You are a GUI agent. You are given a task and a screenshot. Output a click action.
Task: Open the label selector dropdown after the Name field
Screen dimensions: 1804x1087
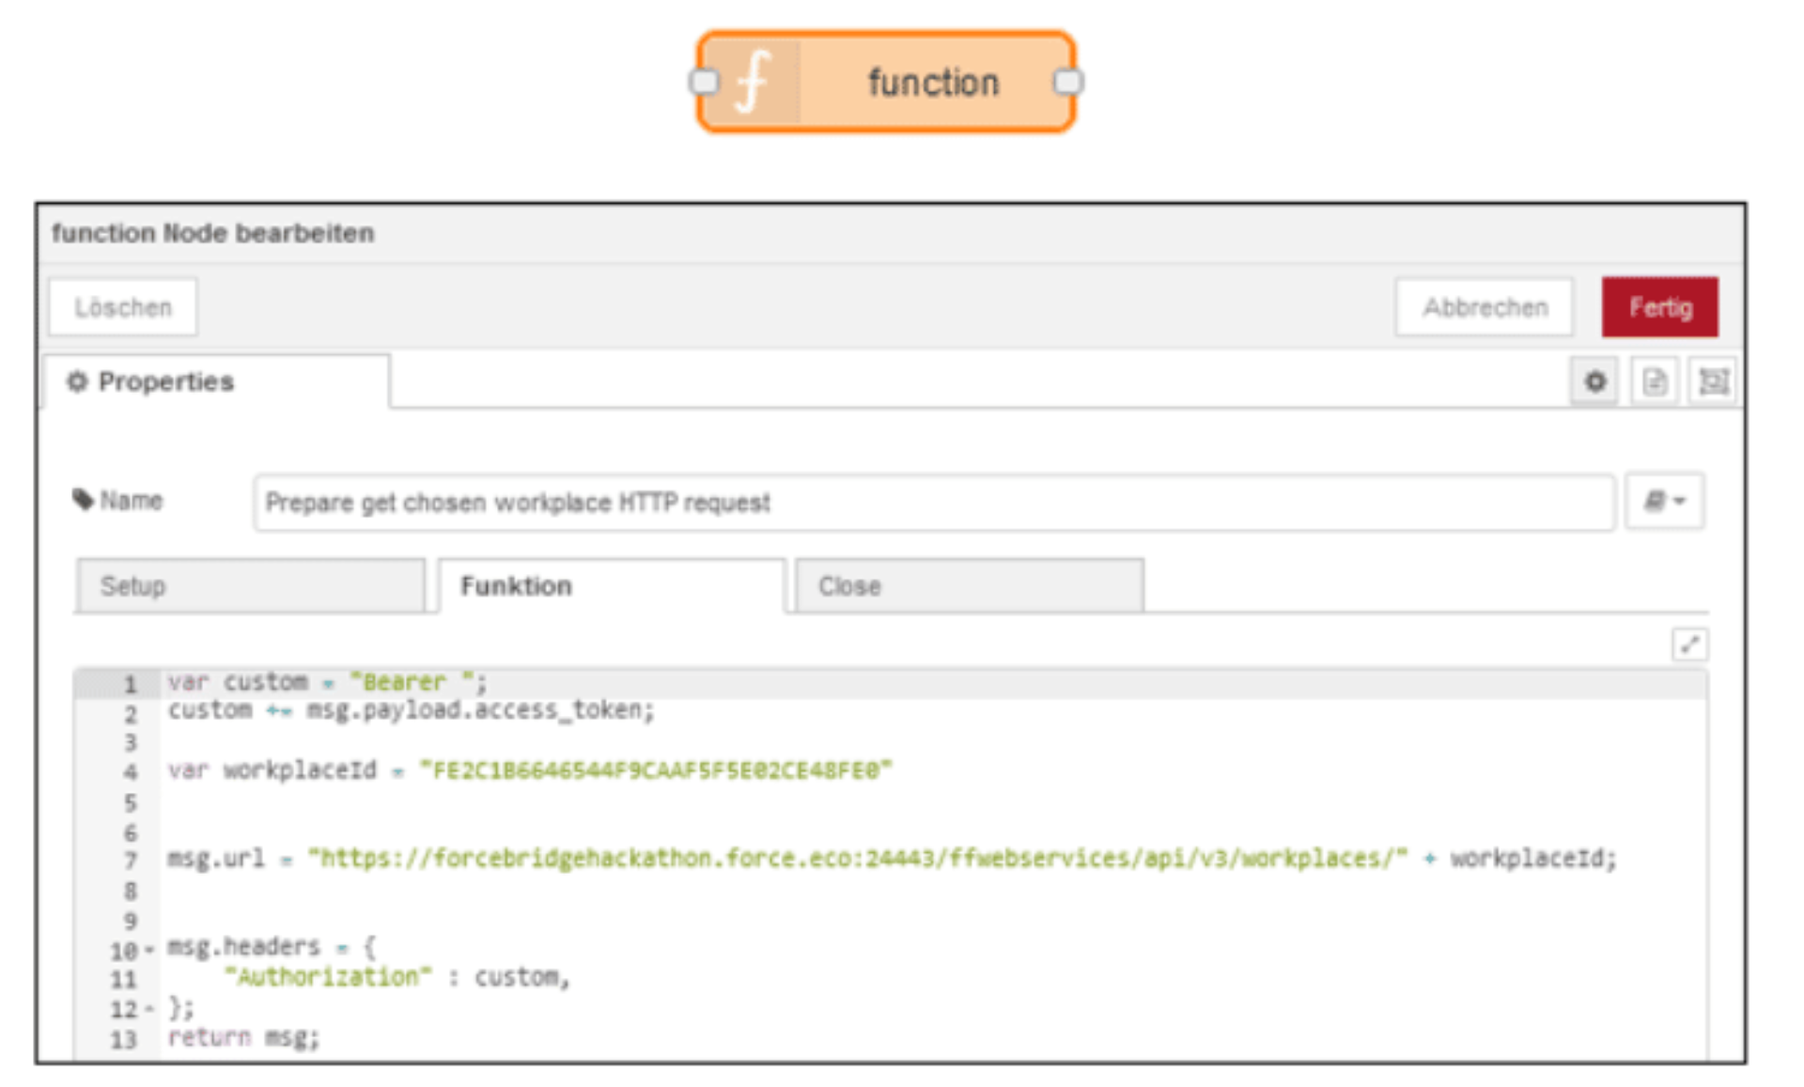(x=1663, y=501)
